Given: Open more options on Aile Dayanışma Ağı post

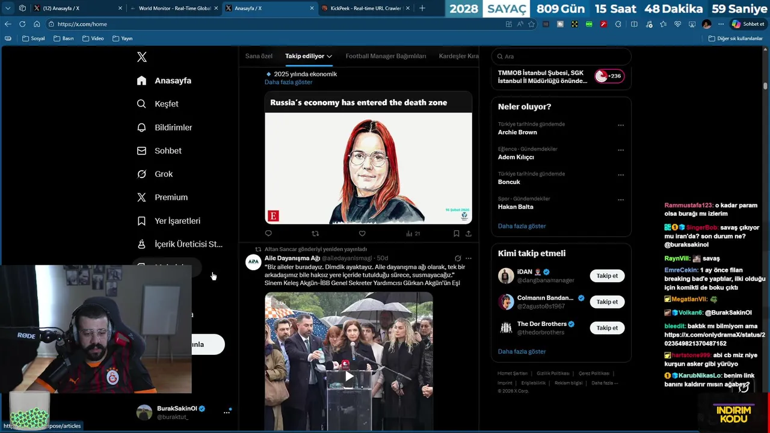Looking at the screenshot, I should pos(469,258).
